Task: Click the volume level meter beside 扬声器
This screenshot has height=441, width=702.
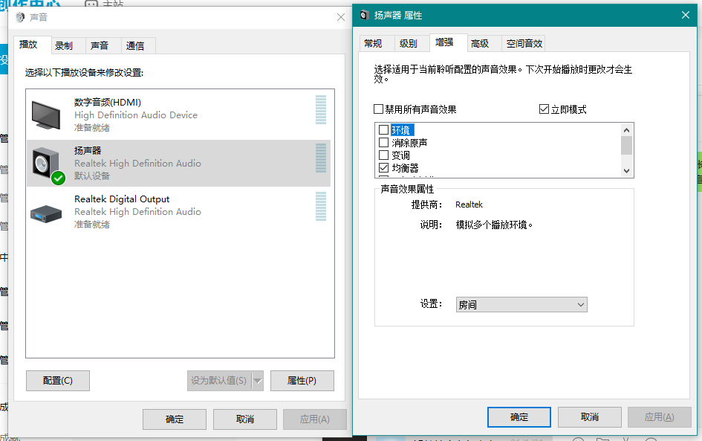Action: pos(321,158)
